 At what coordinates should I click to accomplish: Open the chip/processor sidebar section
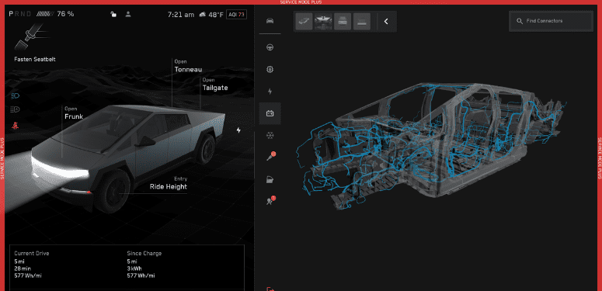click(270, 69)
